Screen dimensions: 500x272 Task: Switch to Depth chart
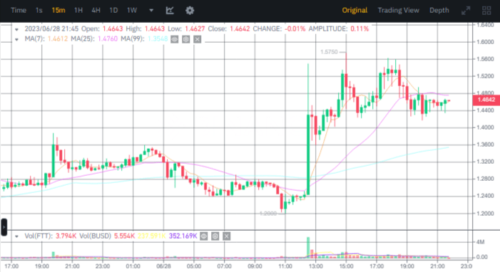click(439, 11)
